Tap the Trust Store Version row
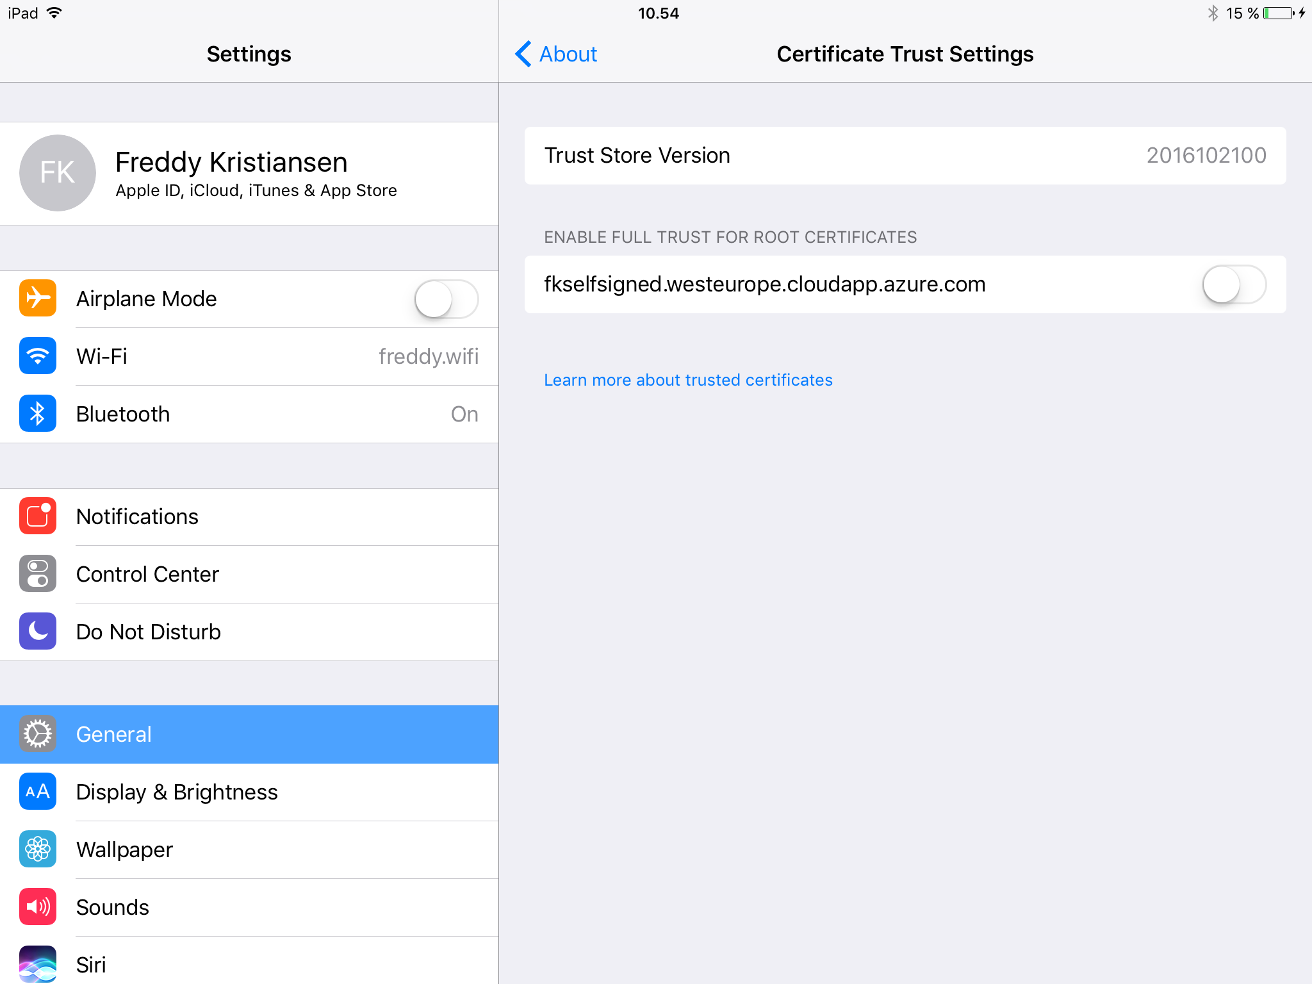 pyautogui.click(x=905, y=156)
